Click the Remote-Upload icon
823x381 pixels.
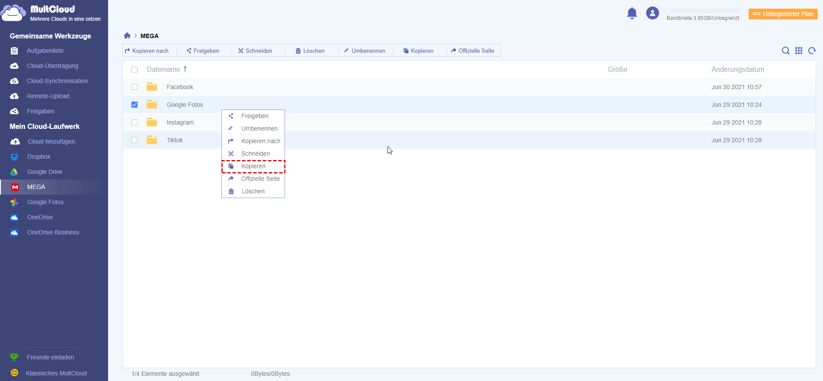click(14, 96)
